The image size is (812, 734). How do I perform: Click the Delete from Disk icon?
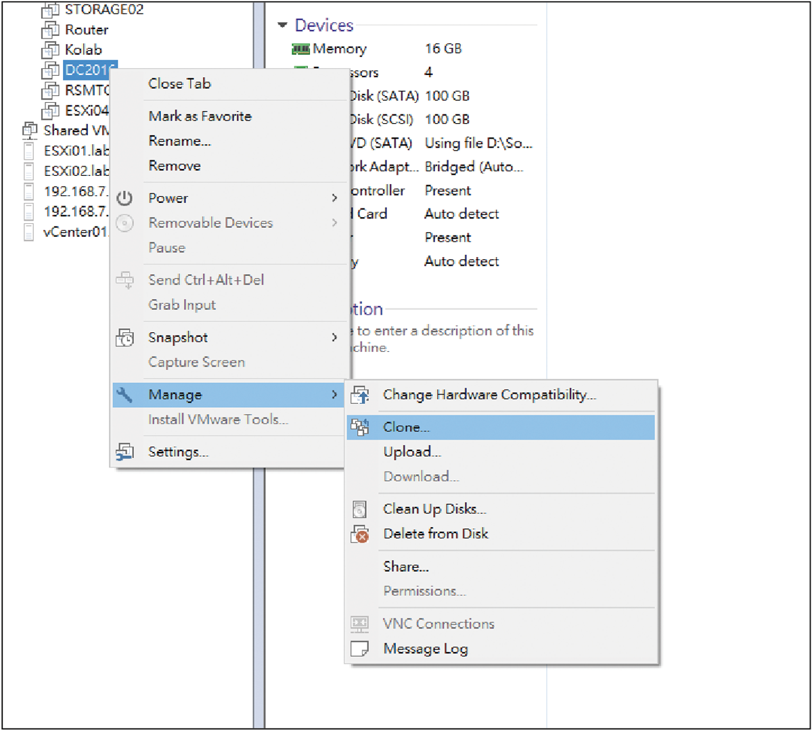(x=360, y=534)
